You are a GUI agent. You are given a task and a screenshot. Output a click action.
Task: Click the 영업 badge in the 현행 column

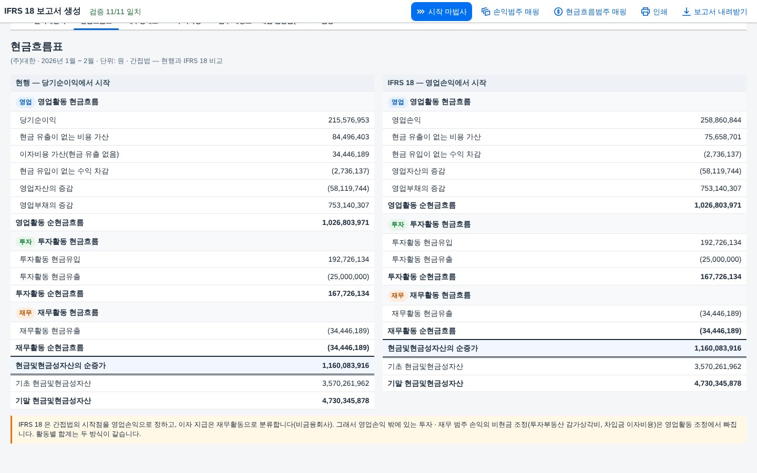pos(25,102)
